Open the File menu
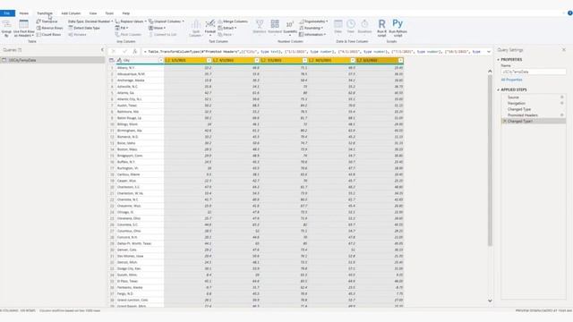Image resolution: width=573 pixels, height=322 pixels. [x=7, y=13]
